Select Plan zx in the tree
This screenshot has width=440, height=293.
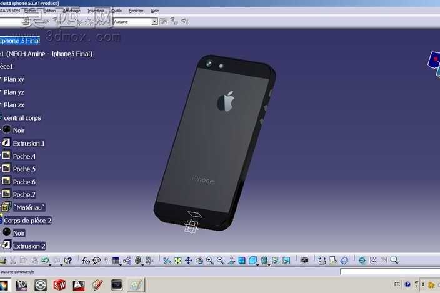pos(14,105)
